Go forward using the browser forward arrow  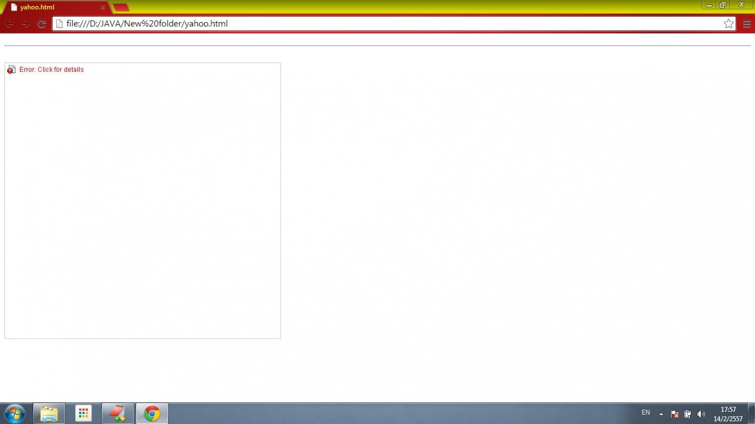pyautogui.click(x=25, y=24)
